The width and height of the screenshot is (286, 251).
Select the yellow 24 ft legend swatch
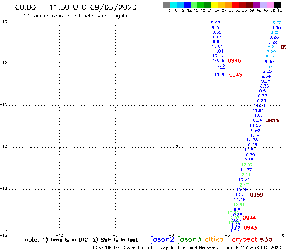point(215,5)
